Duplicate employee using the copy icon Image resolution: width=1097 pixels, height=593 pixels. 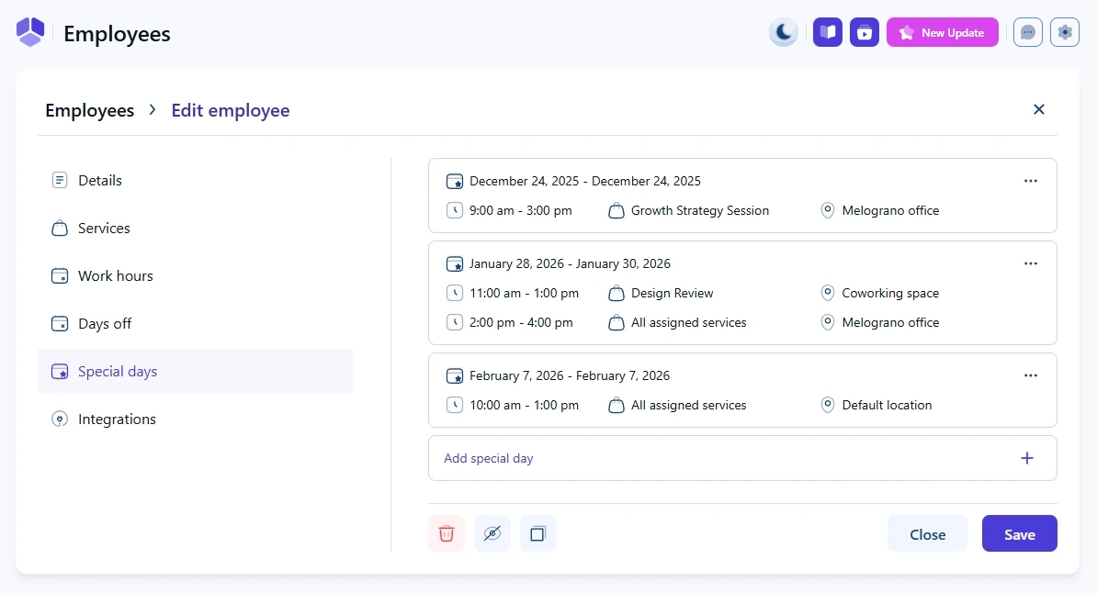click(x=538, y=533)
